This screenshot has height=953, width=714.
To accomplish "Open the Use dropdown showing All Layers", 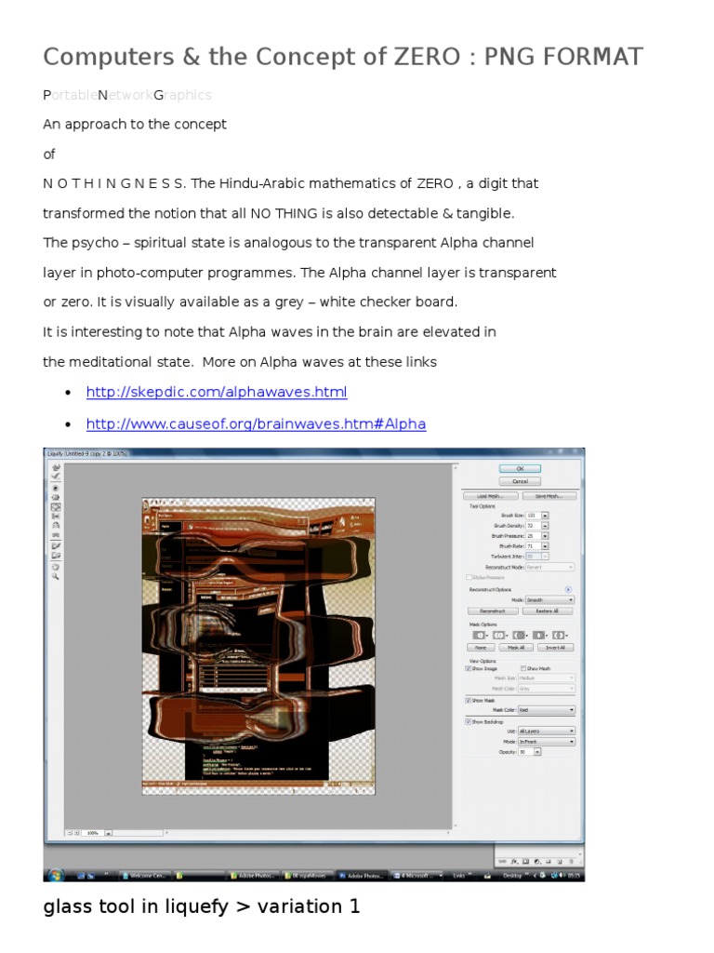I will [x=547, y=732].
